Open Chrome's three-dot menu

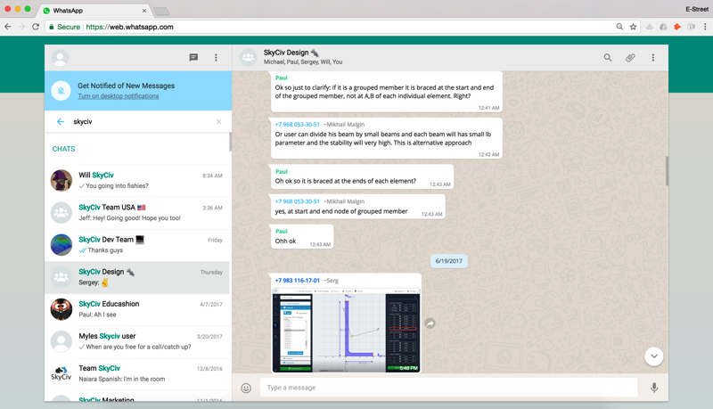coord(705,27)
